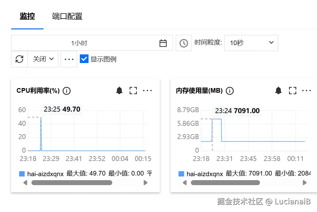The height and width of the screenshot is (212, 317).
Task: Click the memory legend left scroll arrow
Action: (185, 183)
